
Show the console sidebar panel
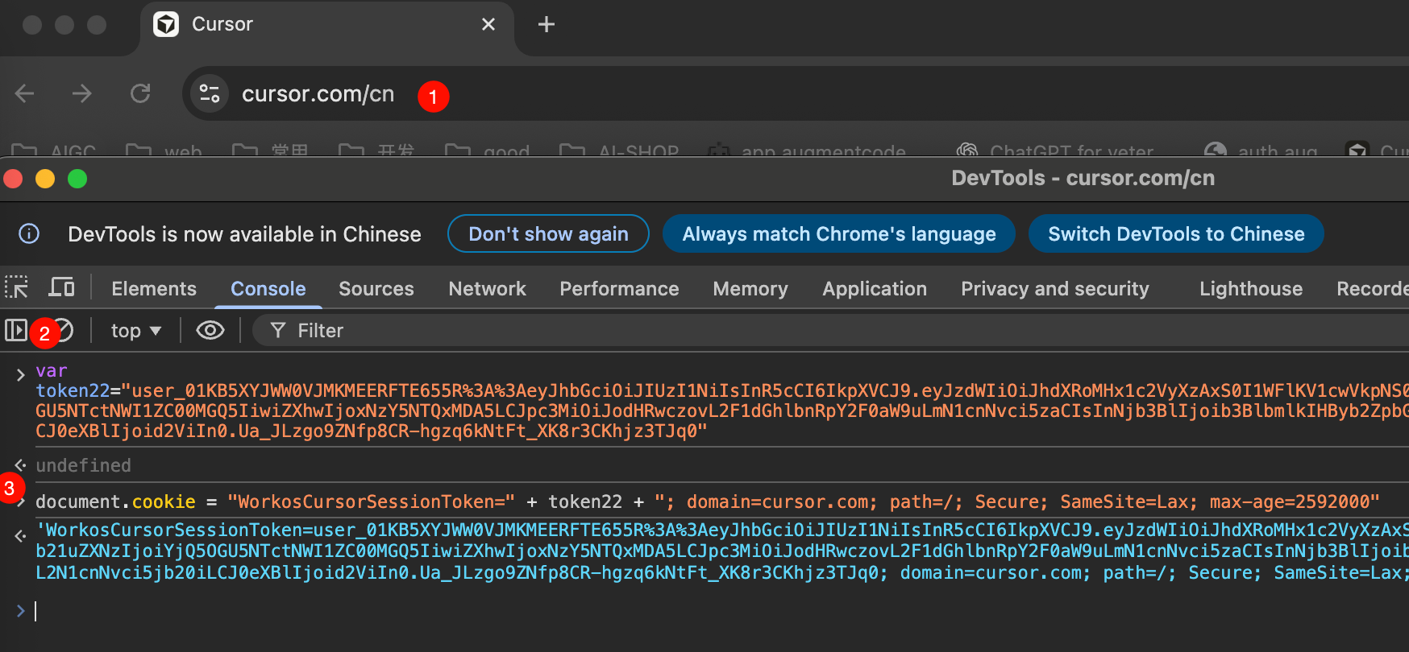pyautogui.click(x=15, y=330)
